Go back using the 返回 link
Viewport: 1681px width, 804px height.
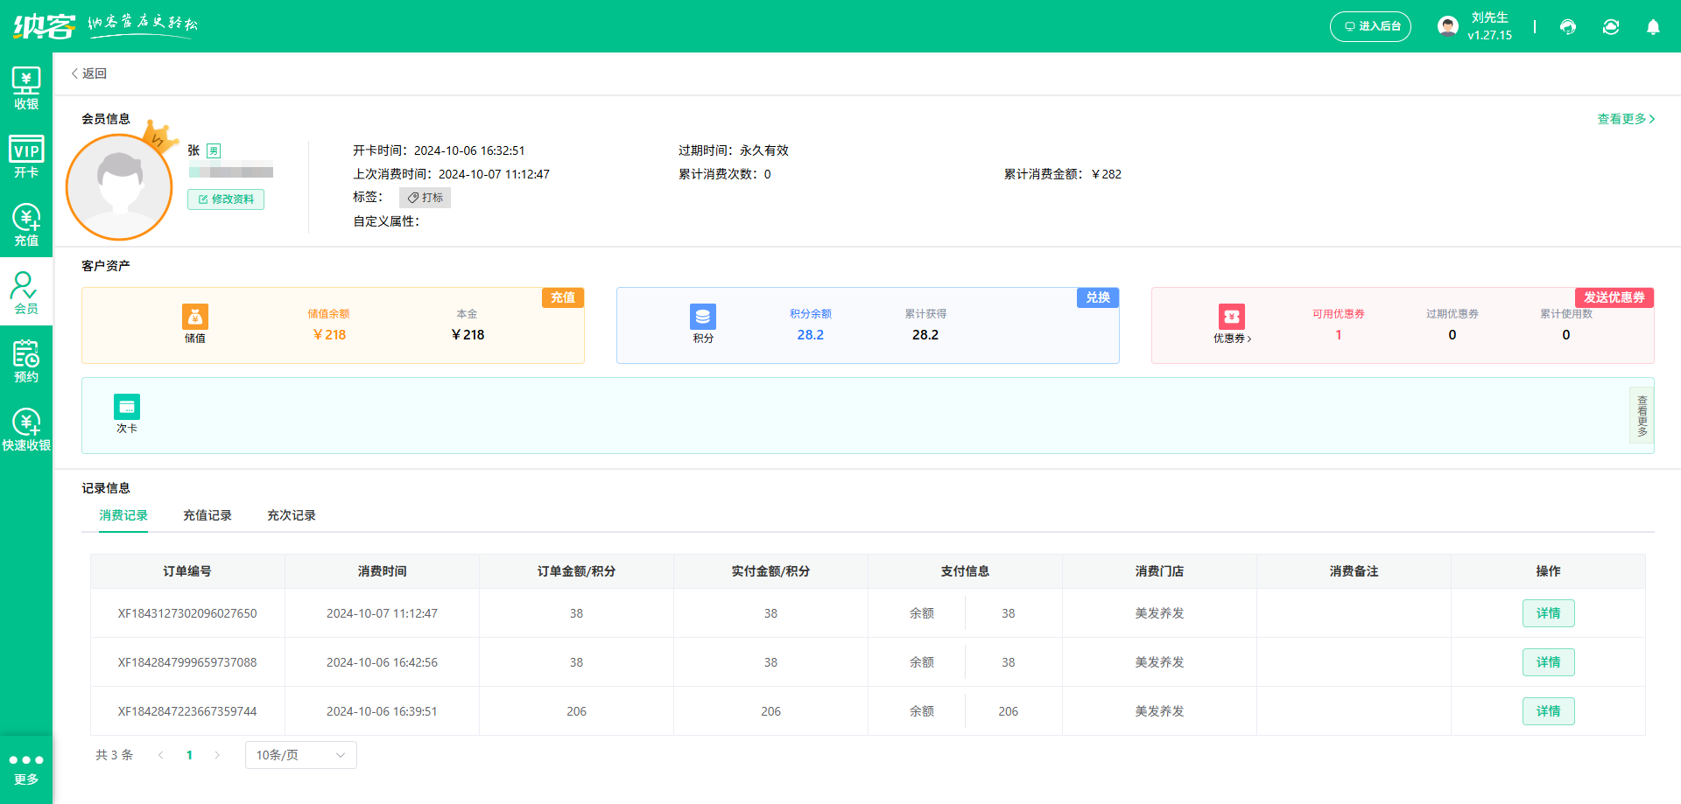click(x=89, y=73)
